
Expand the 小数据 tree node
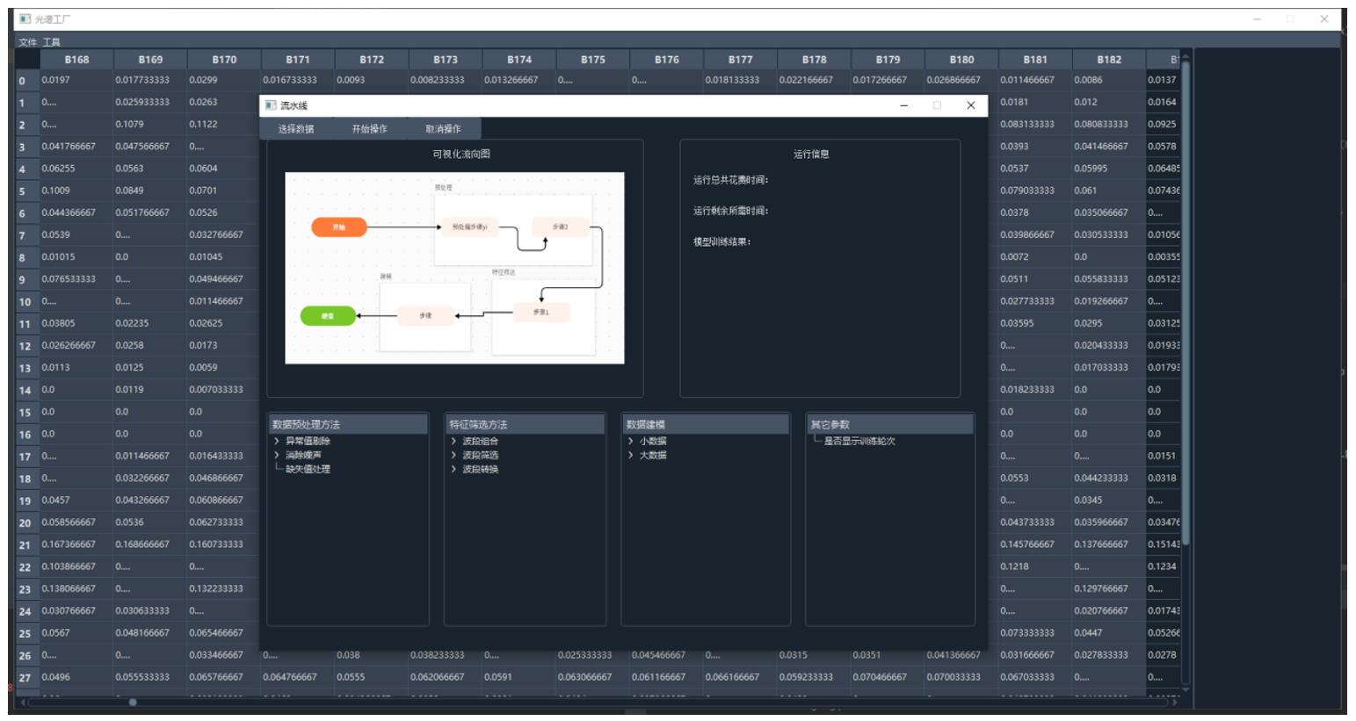pyautogui.click(x=631, y=441)
